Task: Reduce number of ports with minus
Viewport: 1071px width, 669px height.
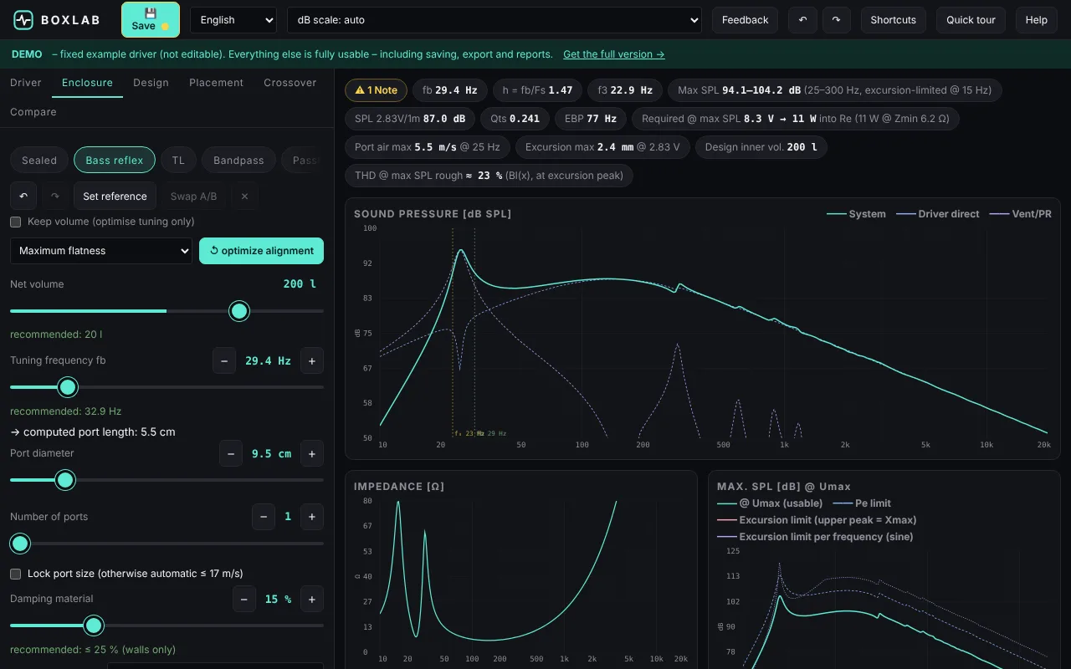Action: (264, 517)
